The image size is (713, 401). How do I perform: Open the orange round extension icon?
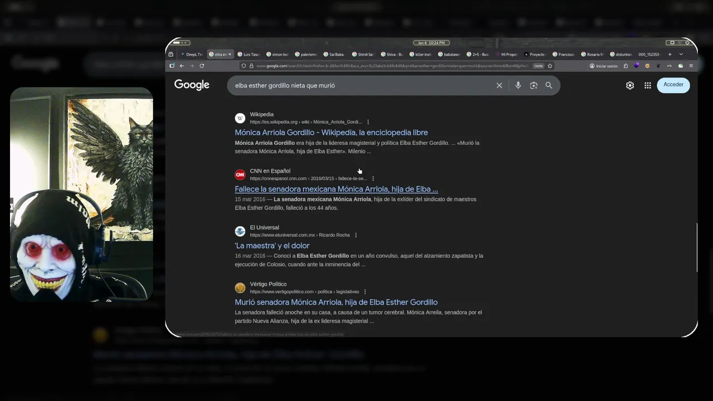pyautogui.click(x=647, y=66)
